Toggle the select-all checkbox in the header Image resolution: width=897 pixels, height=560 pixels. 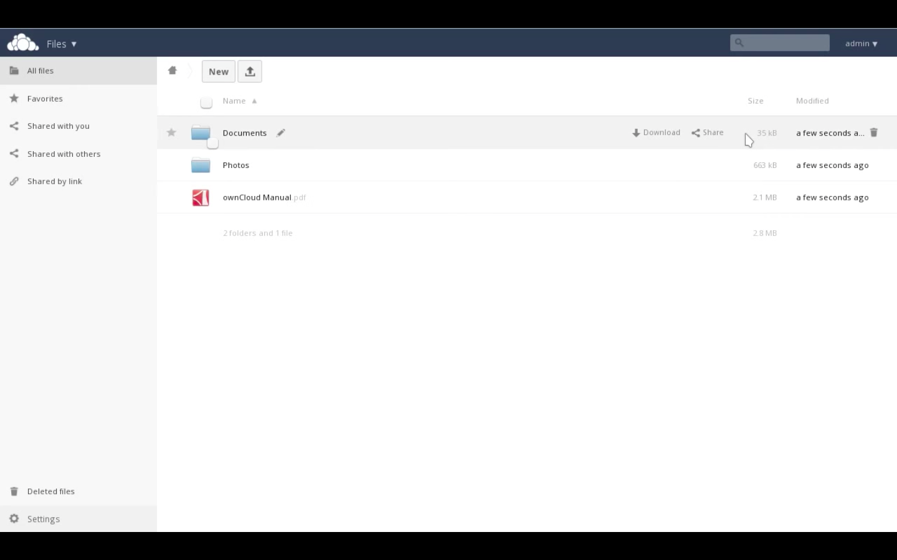206,102
